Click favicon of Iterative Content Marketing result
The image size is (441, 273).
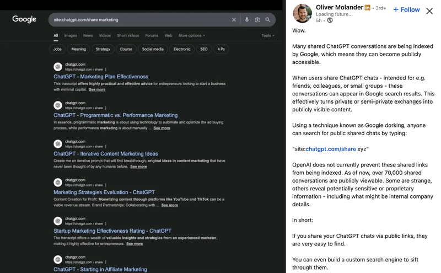click(x=58, y=144)
